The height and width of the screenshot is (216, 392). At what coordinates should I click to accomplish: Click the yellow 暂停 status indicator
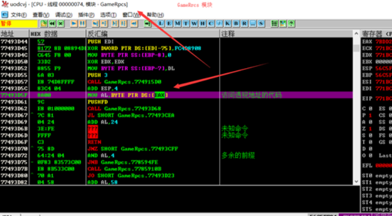18,24
